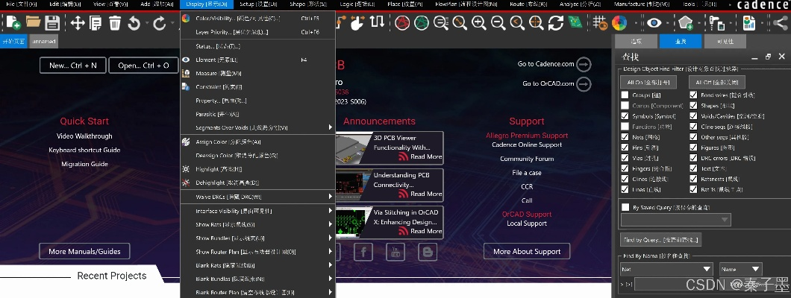Open the Net type dropdown in Find By Name
Viewport: 791px width, 298px height.
[666, 269]
